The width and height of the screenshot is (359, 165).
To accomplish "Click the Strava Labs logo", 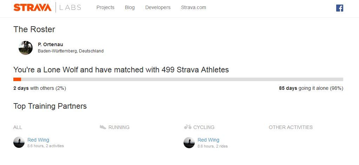I will [x=47, y=7].
